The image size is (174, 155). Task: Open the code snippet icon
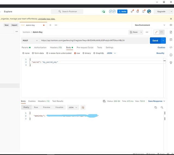click(x=171, y=47)
